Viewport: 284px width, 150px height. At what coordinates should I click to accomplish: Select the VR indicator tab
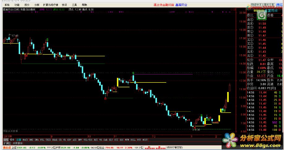tap(64, 140)
